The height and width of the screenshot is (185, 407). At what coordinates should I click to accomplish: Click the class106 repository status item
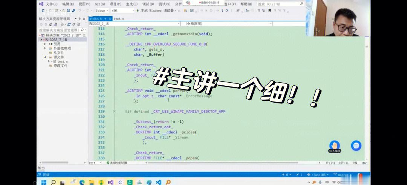click(x=318, y=175)
